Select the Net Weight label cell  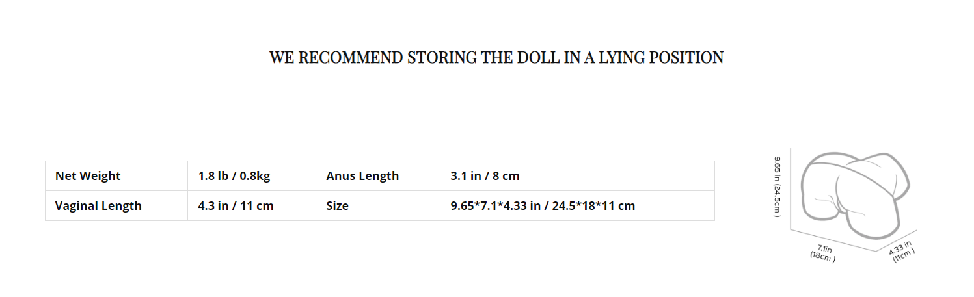pos(116,176)
